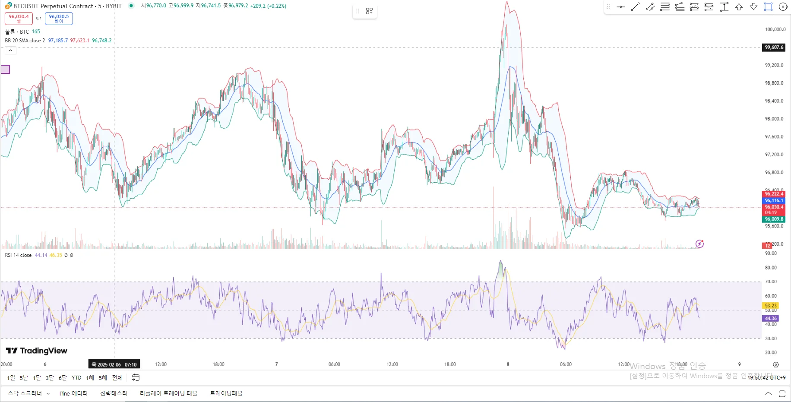Open the Pine 에디터 tab

point(73,393)
